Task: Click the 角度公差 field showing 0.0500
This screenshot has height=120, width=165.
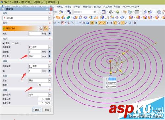Action: click(45, 103)
